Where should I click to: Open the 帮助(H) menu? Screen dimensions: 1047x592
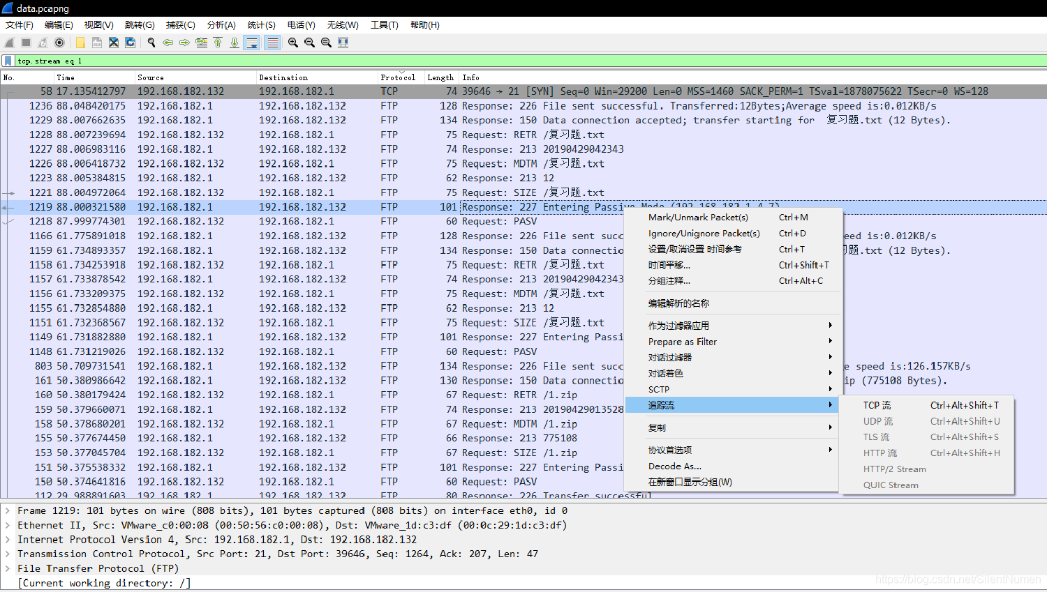click(425, 25)
